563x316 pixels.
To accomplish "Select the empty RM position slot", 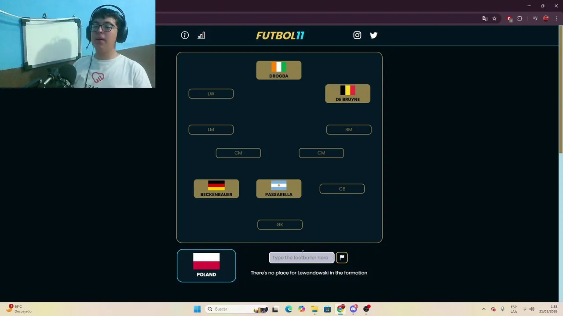I will click(349, 129).
